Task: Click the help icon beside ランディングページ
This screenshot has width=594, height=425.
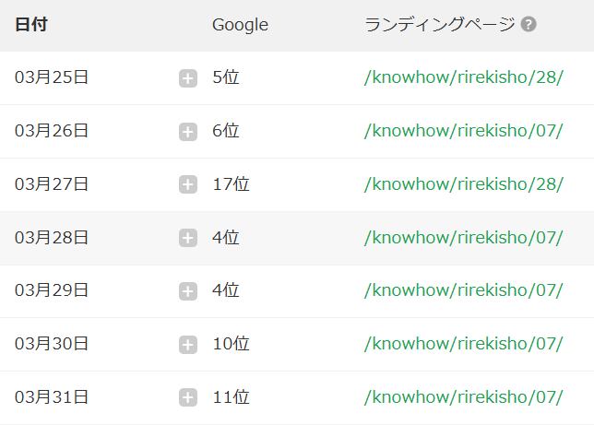Action: [x=529, y=25]
